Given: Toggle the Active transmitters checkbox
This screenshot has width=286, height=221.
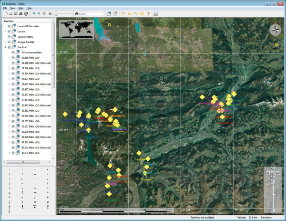Looking at the screenshot, I should click(13, 52).
